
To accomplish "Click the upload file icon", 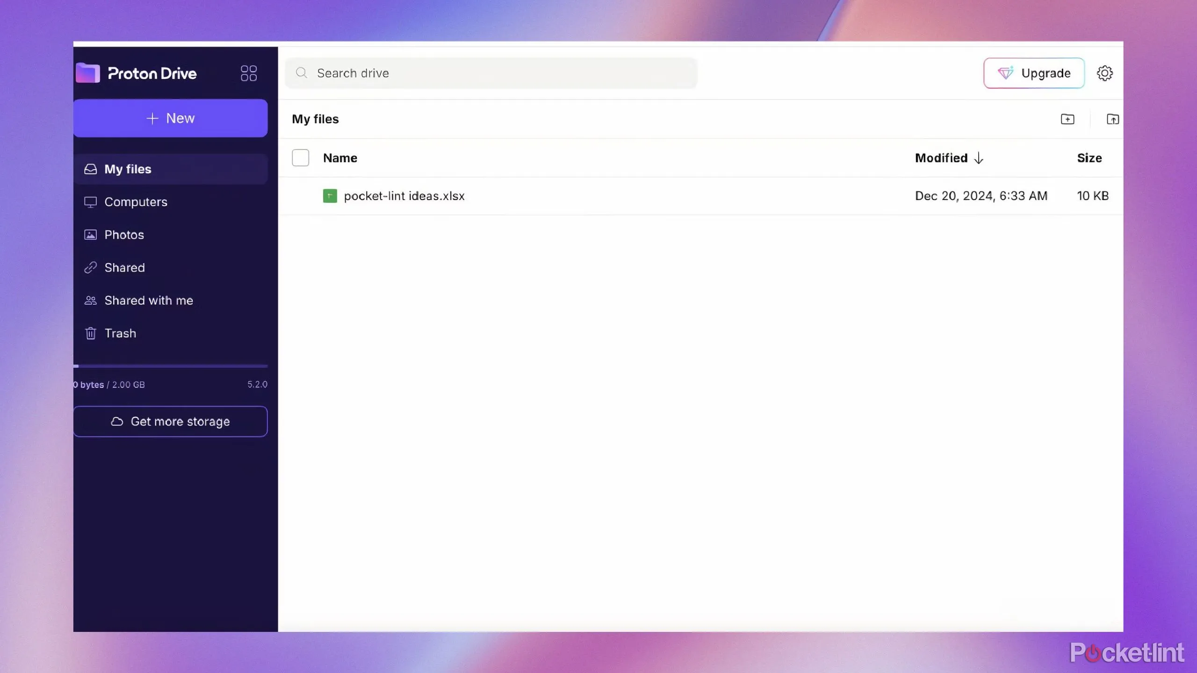I will [1112, 119].
